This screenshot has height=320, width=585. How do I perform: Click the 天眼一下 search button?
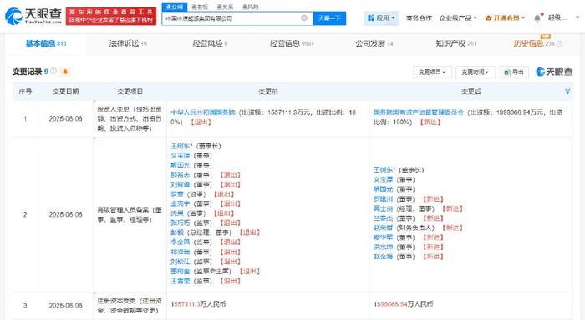[329, 17]
